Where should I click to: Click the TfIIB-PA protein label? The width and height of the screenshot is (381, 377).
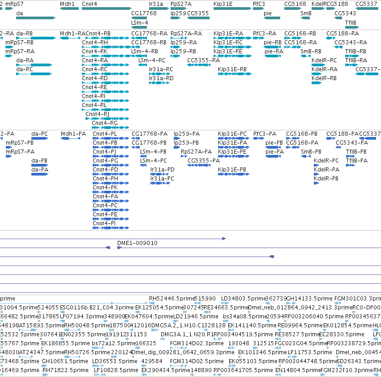pyautogui.click(x=357, y=160)
